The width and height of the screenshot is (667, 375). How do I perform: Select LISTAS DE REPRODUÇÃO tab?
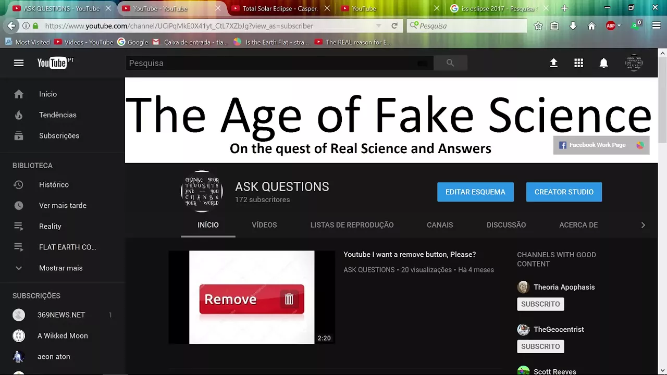(x=352, y=225)
